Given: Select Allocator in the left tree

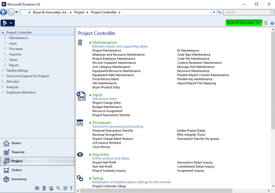Looking at the screenshot, I should point(13,81).
